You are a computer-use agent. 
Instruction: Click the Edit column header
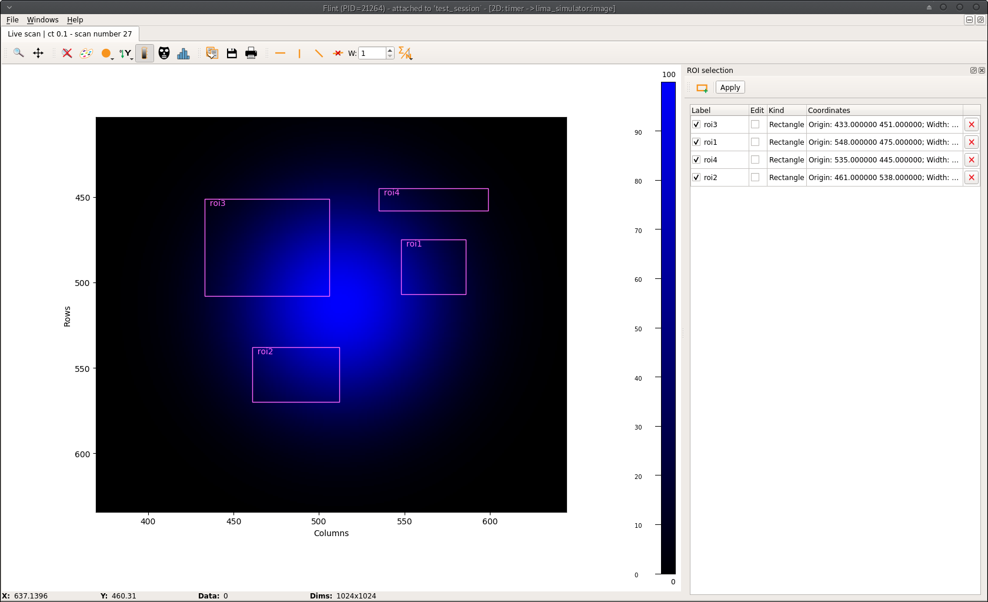[x=757, y=110]
